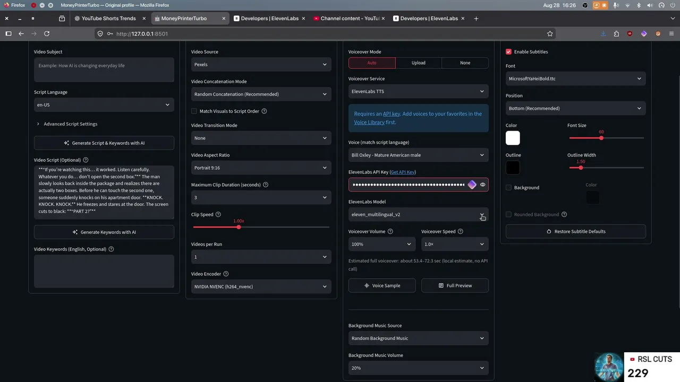Show help for Video Encoder
This screenshot has height=382, width=680.
click(x=226, y=274)
